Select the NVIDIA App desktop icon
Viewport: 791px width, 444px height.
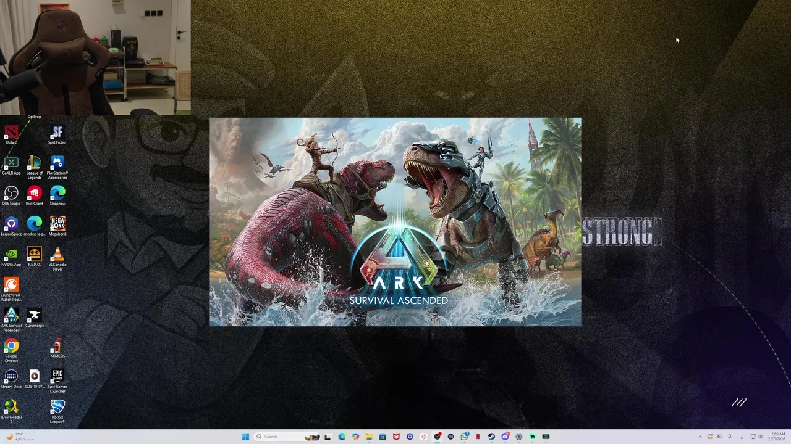click(x=11, y=257)
